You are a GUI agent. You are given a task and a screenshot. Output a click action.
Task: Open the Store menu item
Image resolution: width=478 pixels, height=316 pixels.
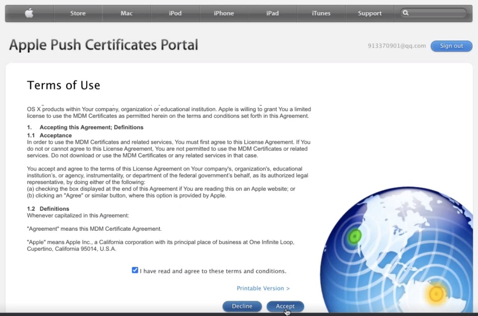click(78, 13)
